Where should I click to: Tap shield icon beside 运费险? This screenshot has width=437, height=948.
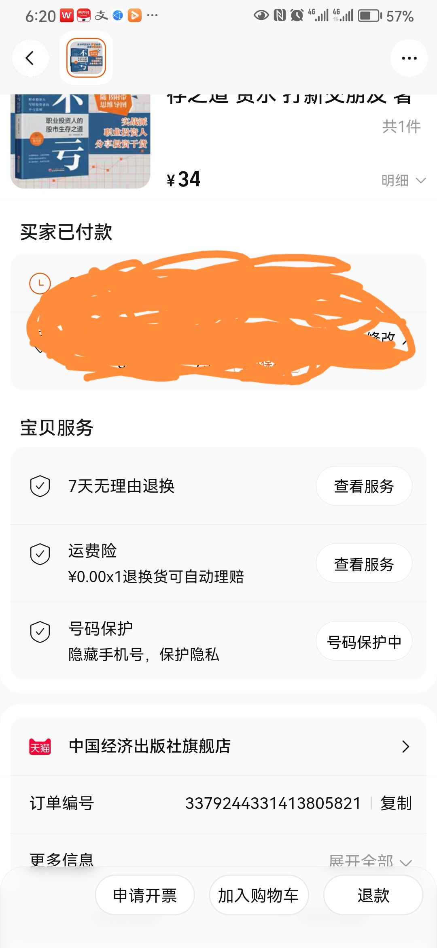coord(40,554)
